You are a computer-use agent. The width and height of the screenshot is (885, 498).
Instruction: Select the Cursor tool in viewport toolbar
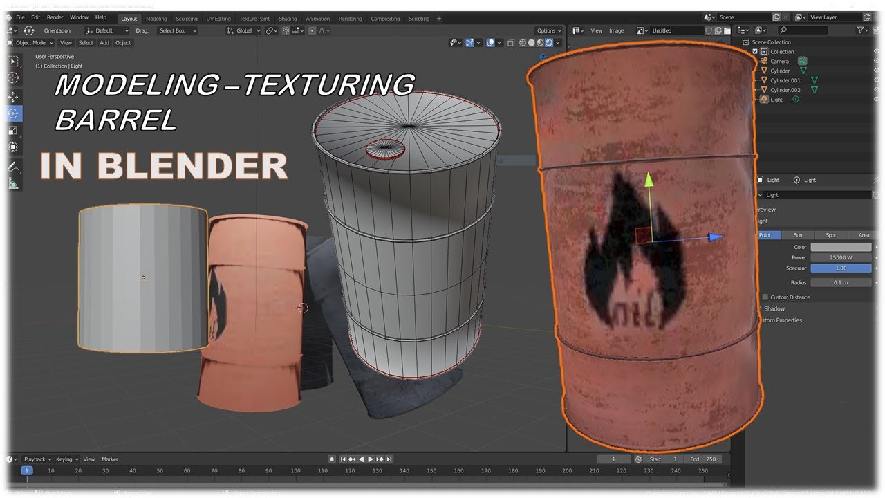click(13, 78)
